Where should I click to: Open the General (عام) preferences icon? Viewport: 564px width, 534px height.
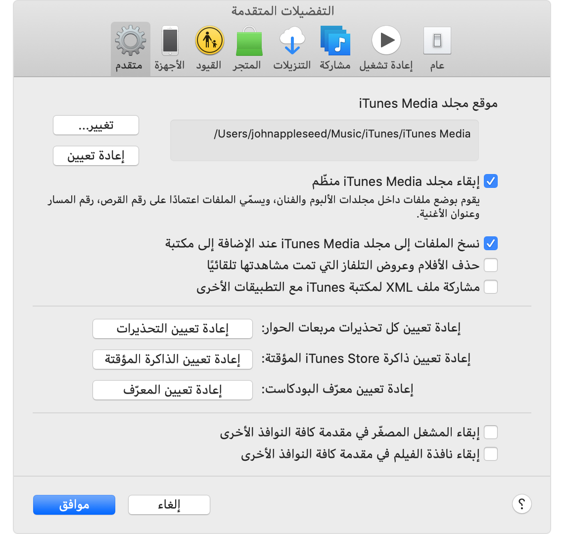tap(437, 42)
